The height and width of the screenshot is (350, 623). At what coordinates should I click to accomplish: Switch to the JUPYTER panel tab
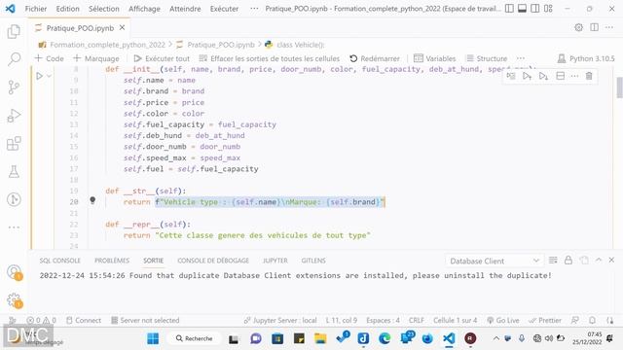[275, 261]
